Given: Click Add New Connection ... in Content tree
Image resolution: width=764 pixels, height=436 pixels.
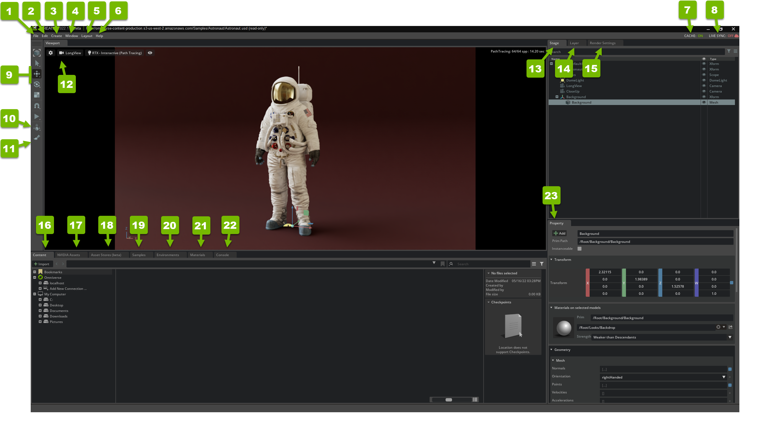Looking at the screenshot, I should click(x=68, y=289).
